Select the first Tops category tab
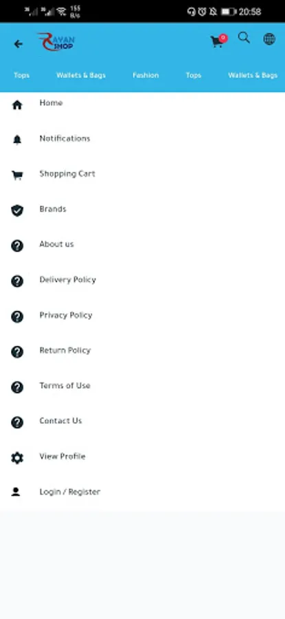The width and height of the screenshot is (285, 619). click(22, 75)
